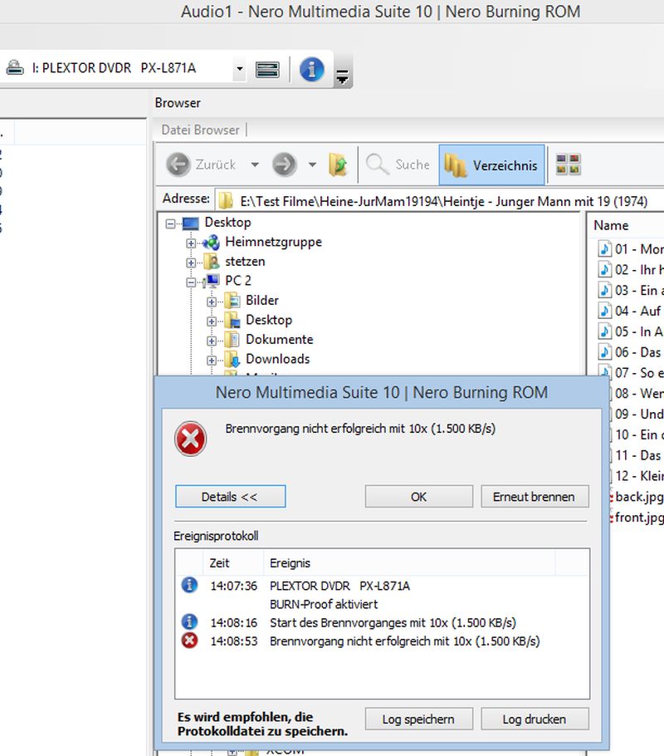Open the Zurück history dropdown arrow
Image resolution: width=664 pixels, height=756 pixels.
pyautogui.click(x=255, y=164)
